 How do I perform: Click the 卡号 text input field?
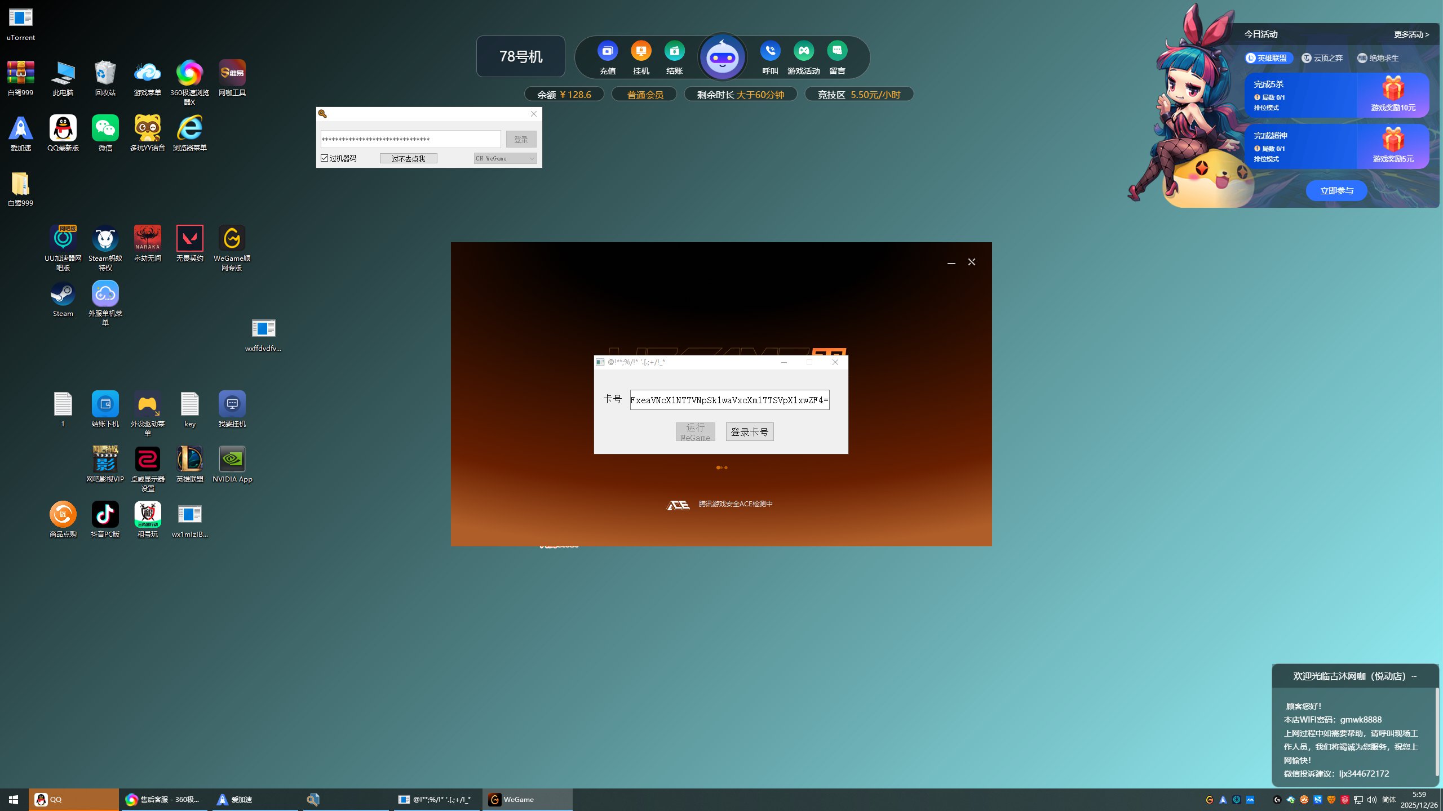(x=729, y=400)
